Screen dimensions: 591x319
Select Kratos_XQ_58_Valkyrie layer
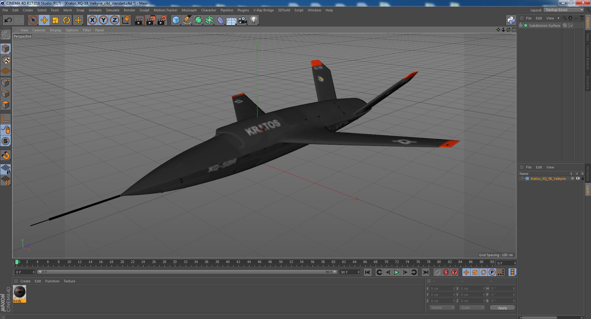pos(548,179)
